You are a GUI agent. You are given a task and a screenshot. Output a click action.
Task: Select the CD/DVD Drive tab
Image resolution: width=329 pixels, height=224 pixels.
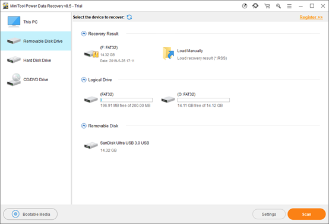pyautogui.click(x=36, y=79)
